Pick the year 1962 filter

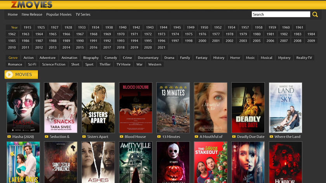click(12, 34)
